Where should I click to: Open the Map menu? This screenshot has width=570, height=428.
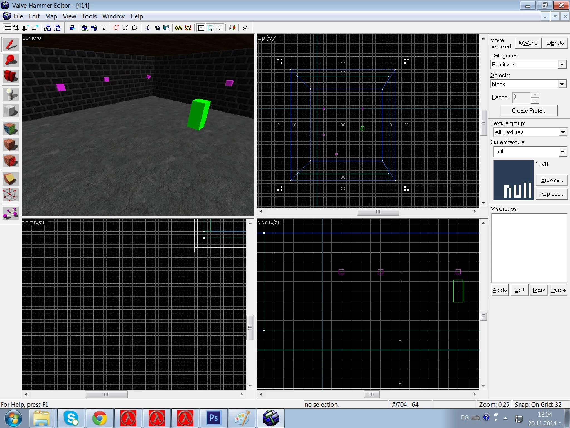[51, 16]
